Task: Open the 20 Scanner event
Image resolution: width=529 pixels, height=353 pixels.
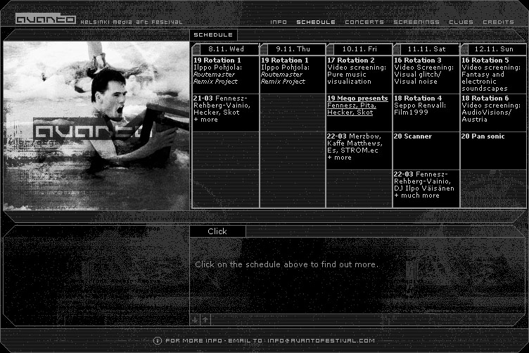Action: coord(426,150)
